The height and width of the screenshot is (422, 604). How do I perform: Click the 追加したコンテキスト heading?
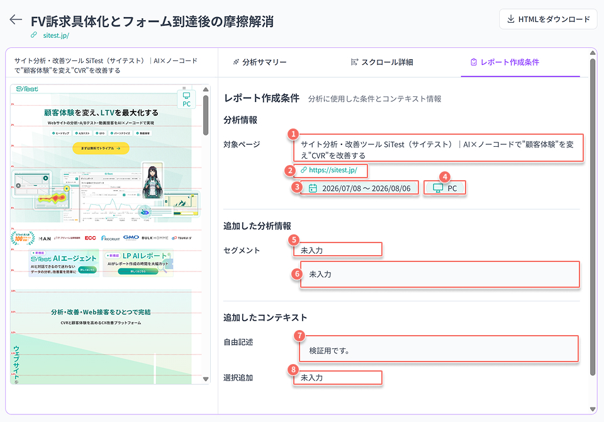[265, 317]
